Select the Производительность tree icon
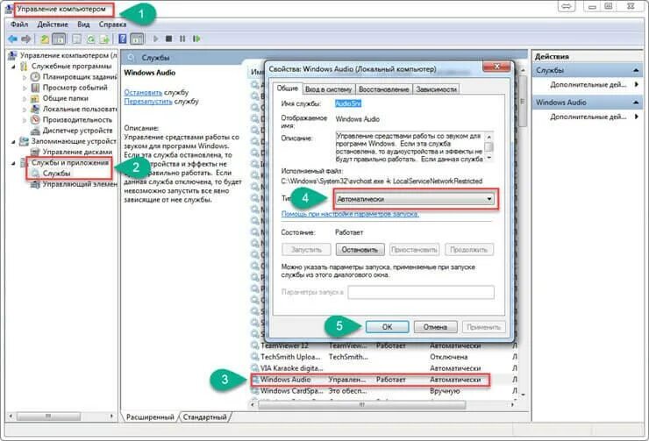The image size is (649, 441). [x=36, y=119]
